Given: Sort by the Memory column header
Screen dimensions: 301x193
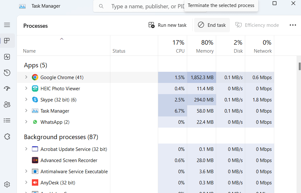Looking at the screenshot, I should pos(202,46).
